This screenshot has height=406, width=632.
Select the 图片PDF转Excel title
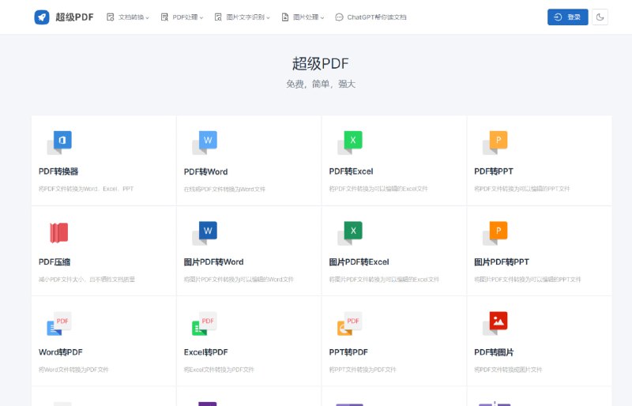[359, 262]
